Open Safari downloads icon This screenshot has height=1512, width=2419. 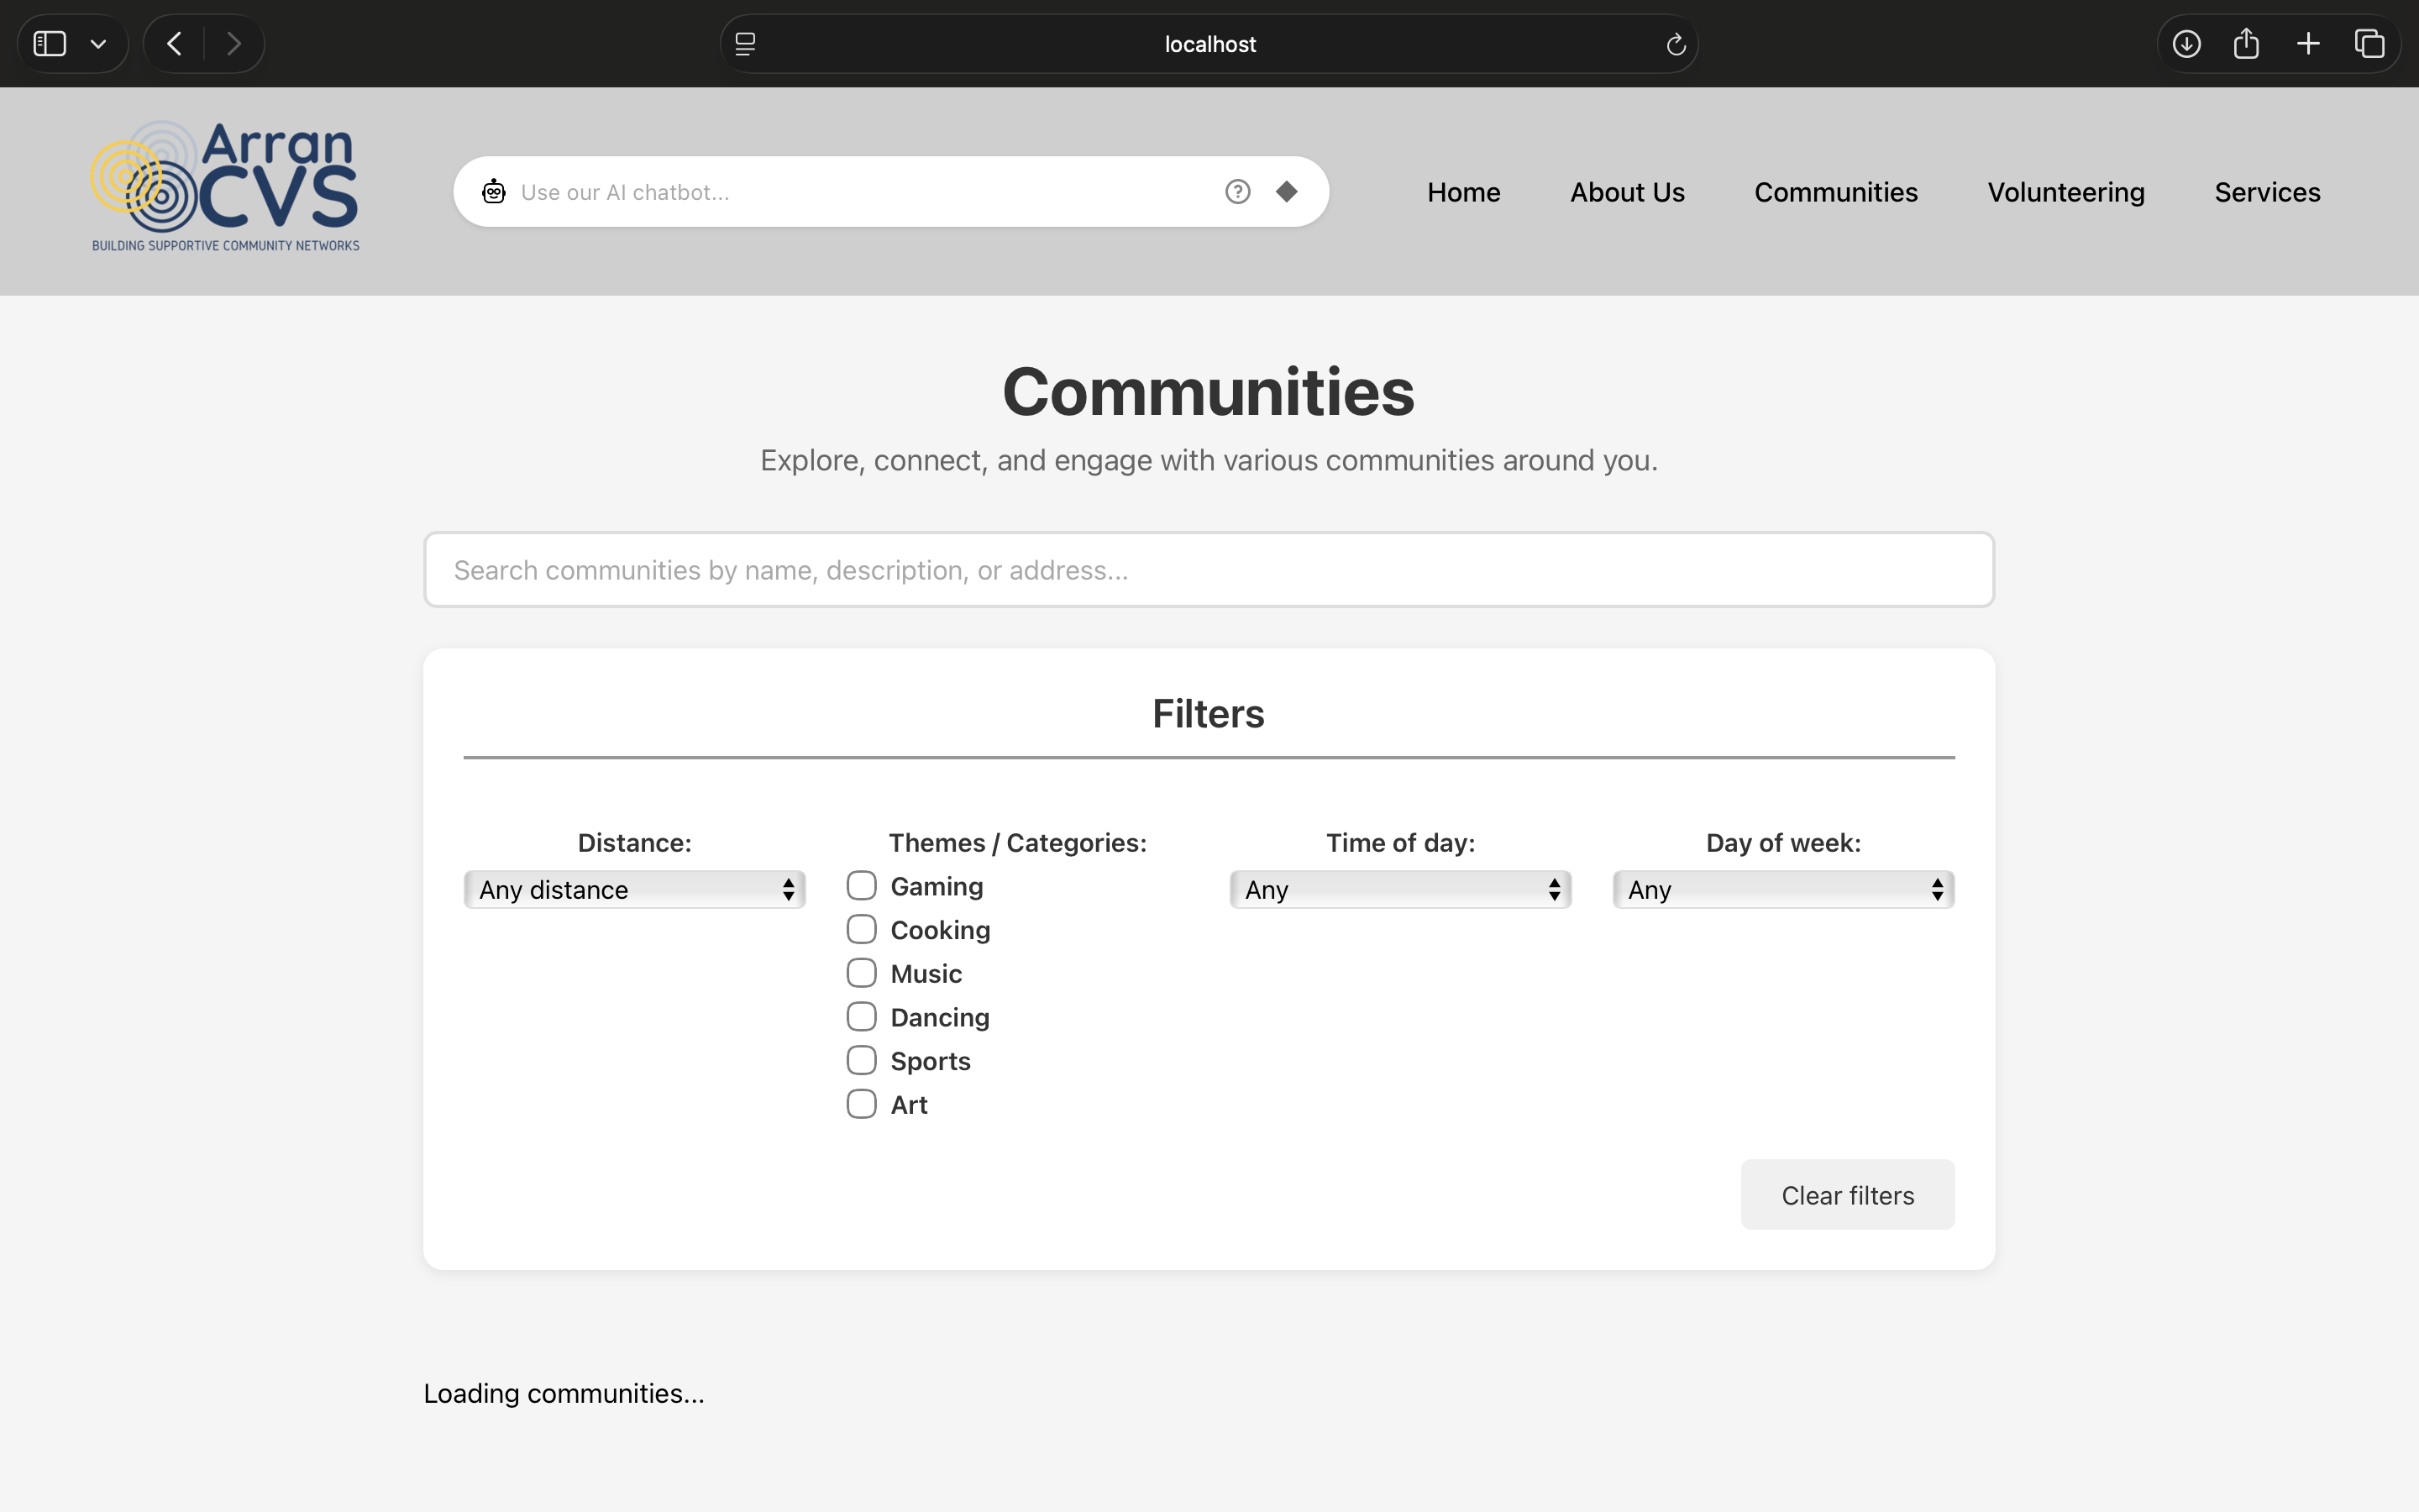pos(2186,43)
